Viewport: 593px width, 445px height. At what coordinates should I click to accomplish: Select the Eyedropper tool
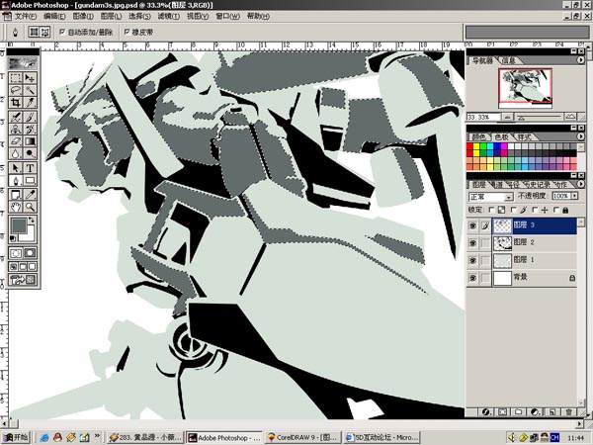(x=30, y=195)
